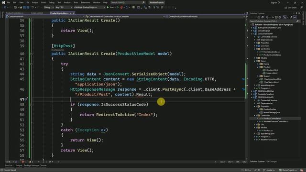
Task: Click the Save All toolbar icon
Action: click(x=28, y=8)
